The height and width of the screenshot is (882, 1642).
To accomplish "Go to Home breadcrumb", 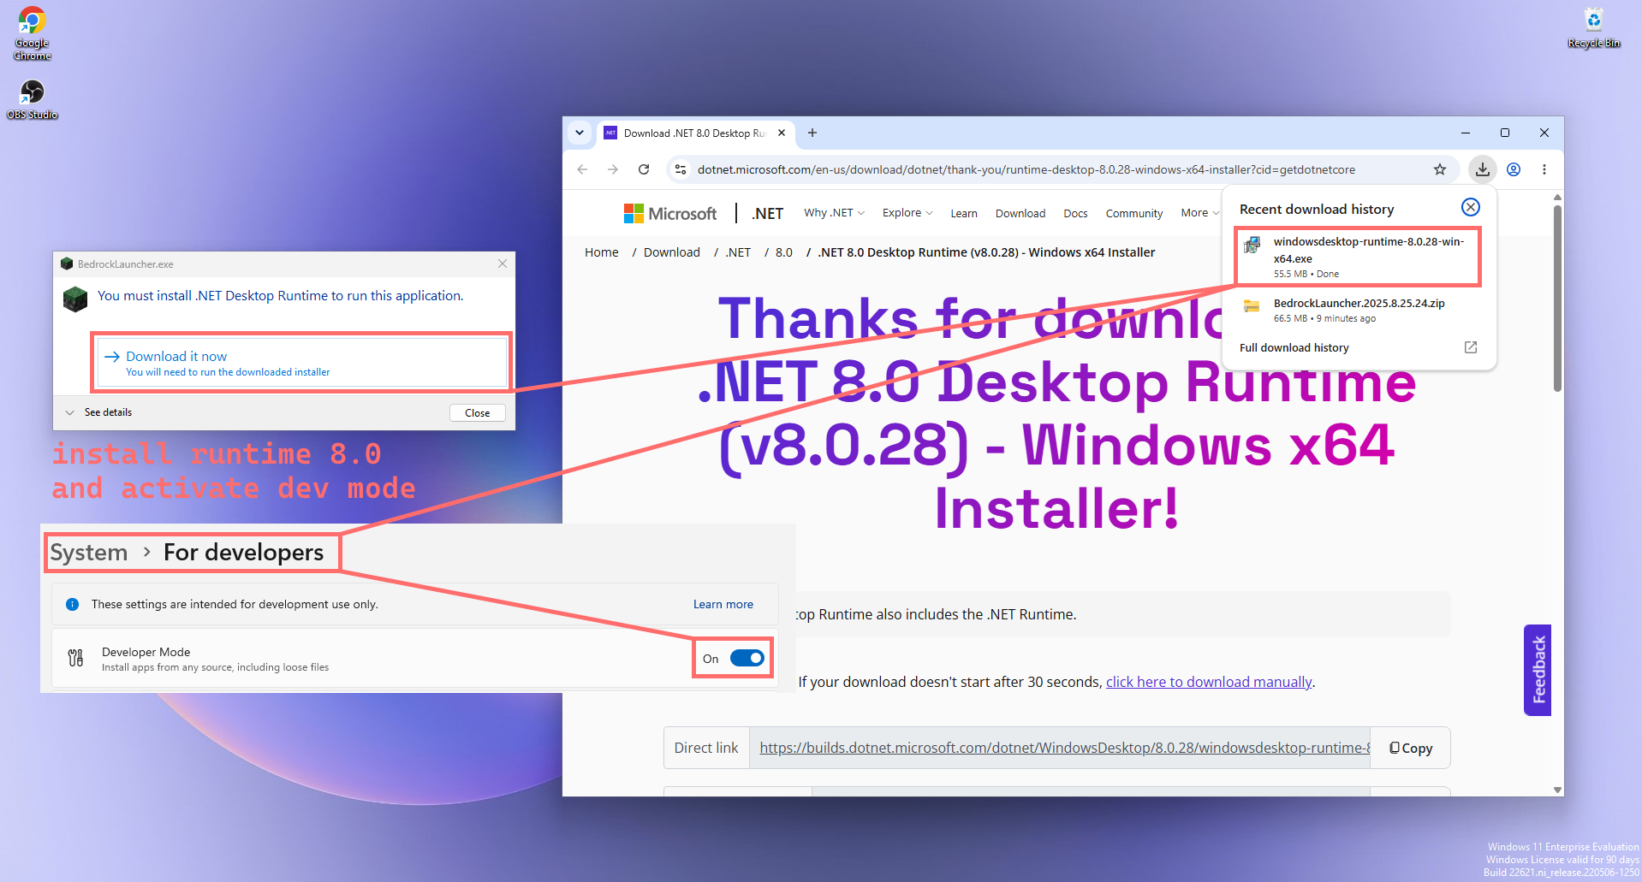I will coord(602,252).
